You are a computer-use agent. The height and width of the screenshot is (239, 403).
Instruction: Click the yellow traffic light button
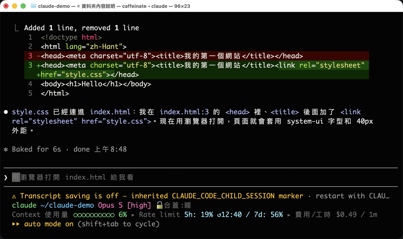pos(15,6)
